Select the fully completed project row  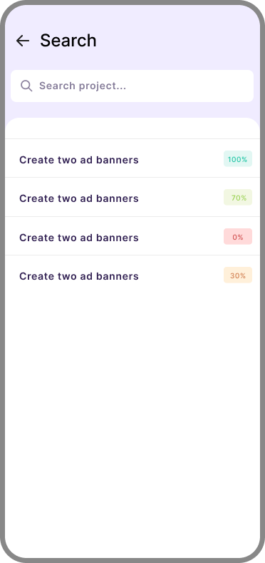coord(132,158)
